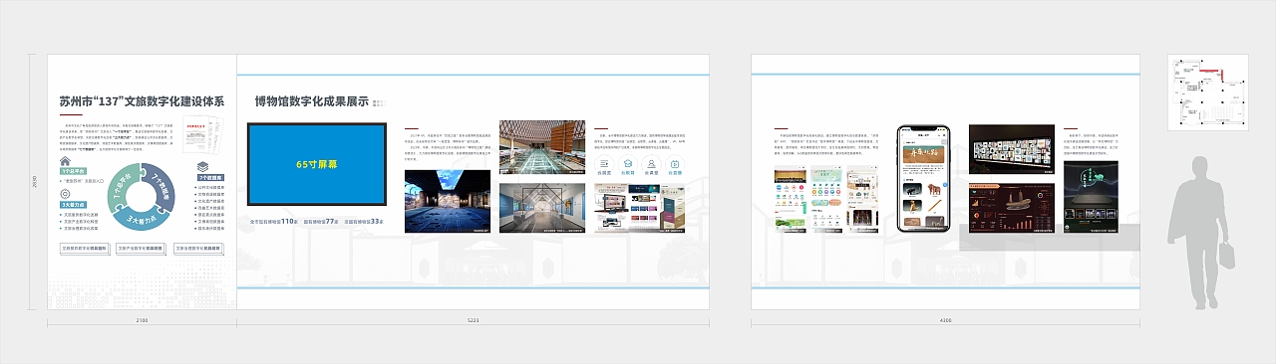Click the heading 博物馆数字化成果展示
The image size is (1276, 364).
(311, 101)
